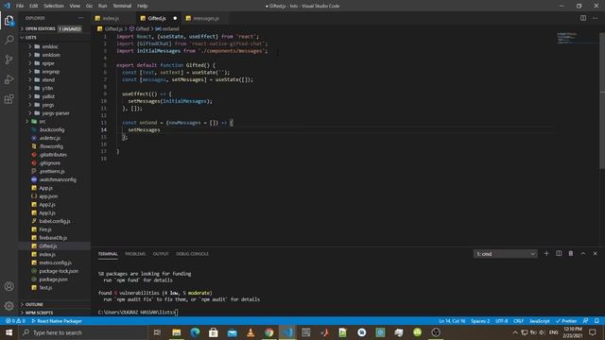Click errors and warnings status indicator
Image resolution: width=605 pixels, height=340 pixels.
pyautogui.click(x=15, y=321)
